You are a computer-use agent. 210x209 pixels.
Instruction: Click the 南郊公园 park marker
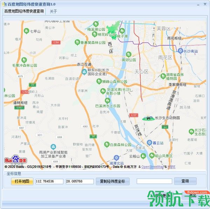pos(128,54)
